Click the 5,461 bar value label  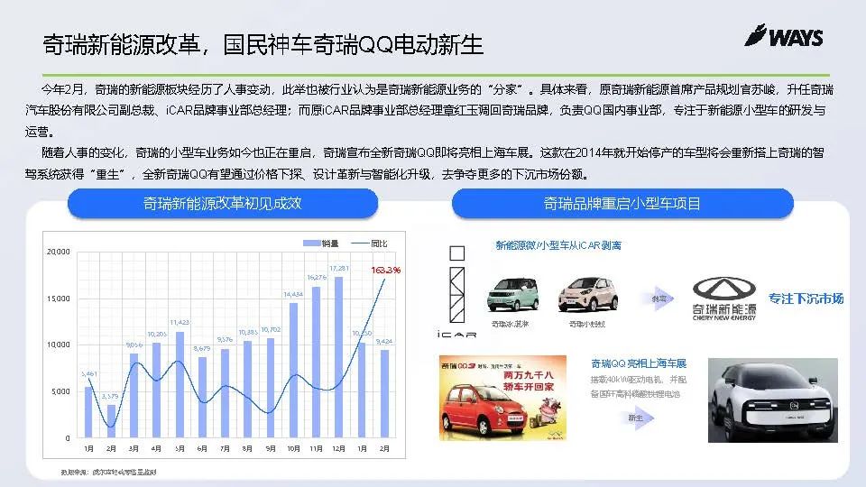(x=89, y=373)
